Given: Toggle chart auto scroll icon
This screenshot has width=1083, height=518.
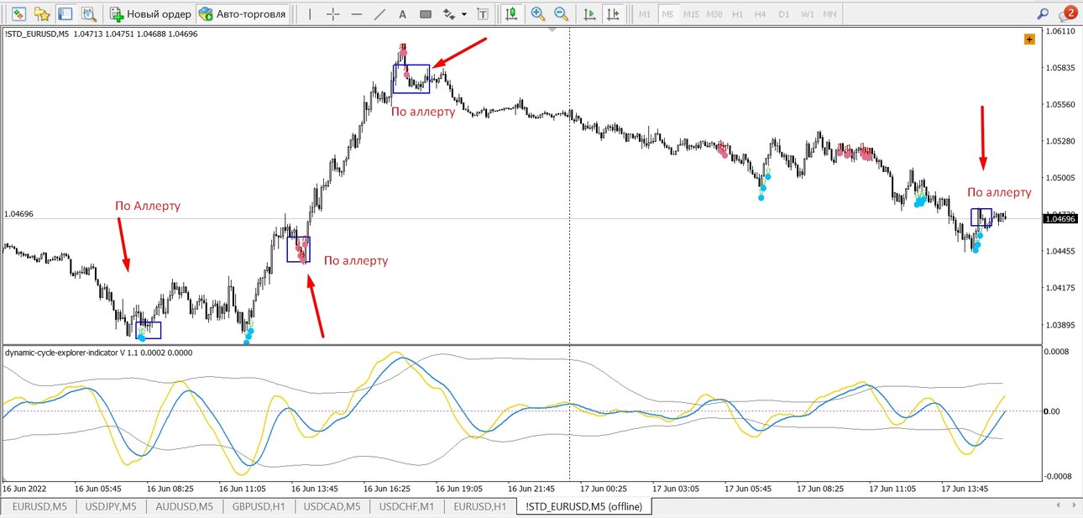Looking at the screenshot, I should pos(590,14).
